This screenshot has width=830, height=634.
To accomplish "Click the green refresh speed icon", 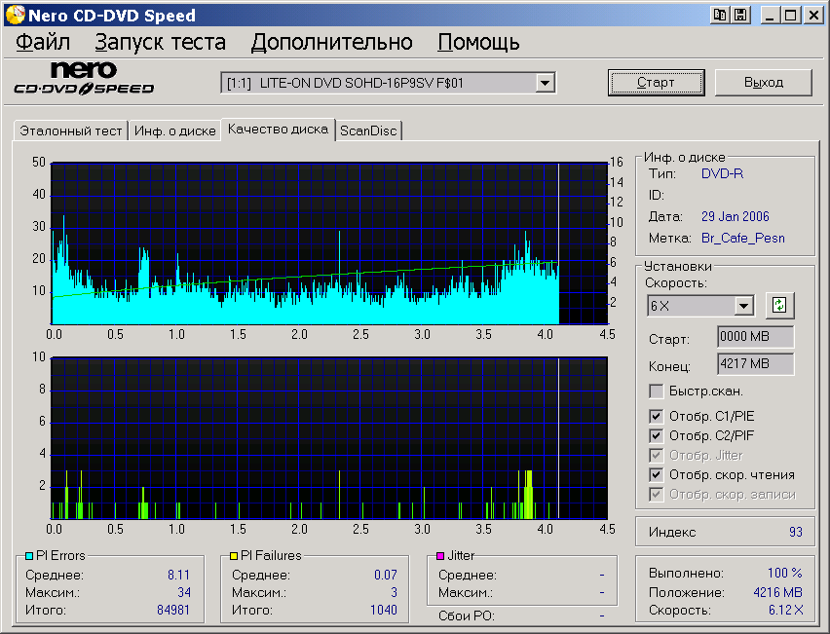I will [x=778, y=305].
